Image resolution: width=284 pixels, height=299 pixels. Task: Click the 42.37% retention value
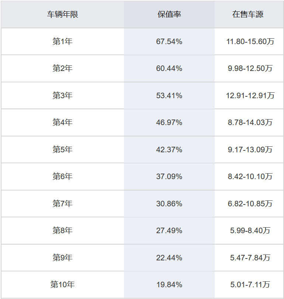[169, 149]
